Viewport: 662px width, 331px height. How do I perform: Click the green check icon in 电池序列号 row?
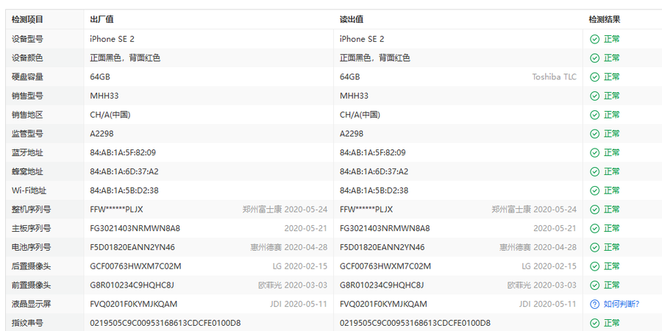[594, 247]
